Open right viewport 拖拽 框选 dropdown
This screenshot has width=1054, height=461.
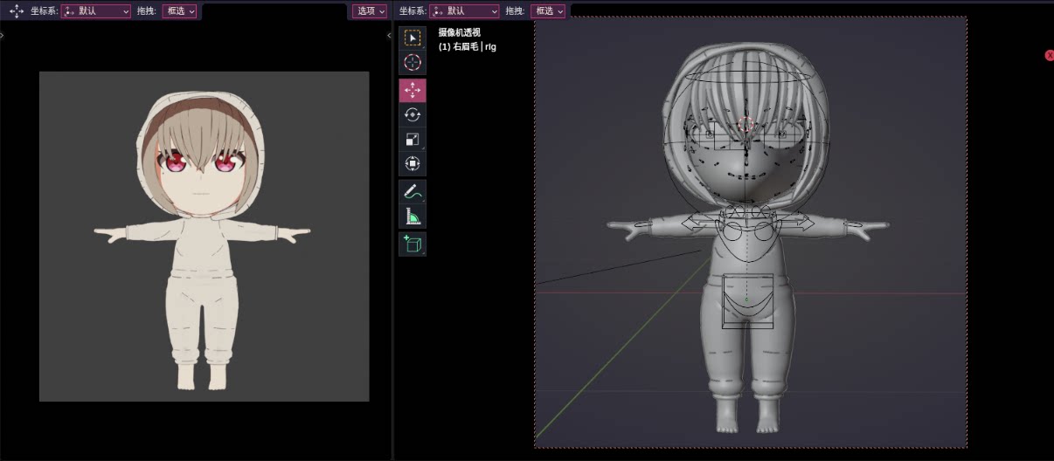pyautogui.click(x=548, y=11)
